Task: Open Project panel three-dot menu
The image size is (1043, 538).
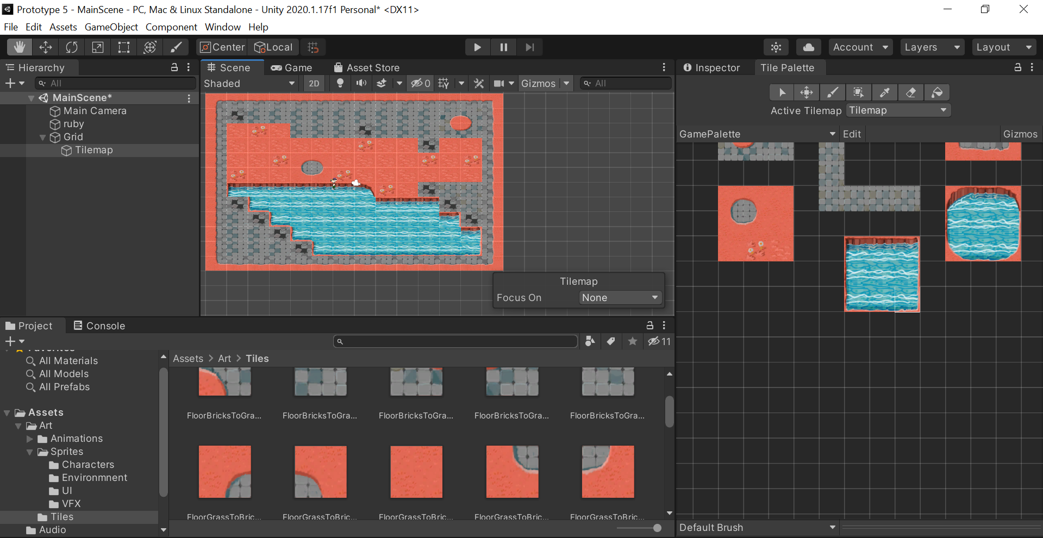Action: (x=664, y=325)
